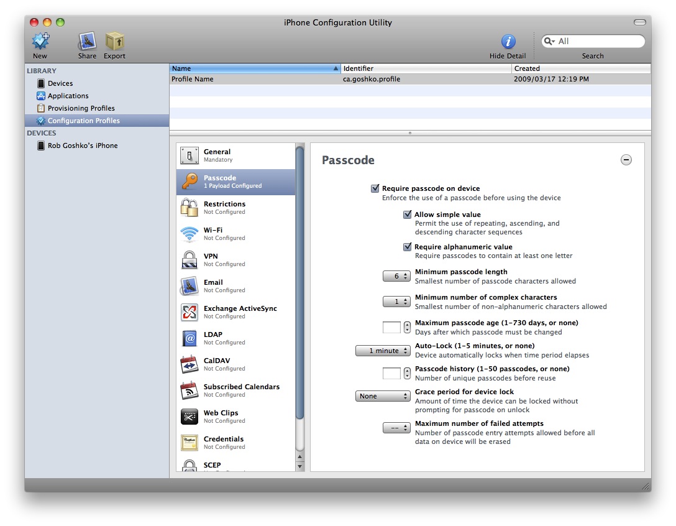Remove Passcode payload with minus button
The width and height of the screenshot is (676, 526).
pos(626,160)
